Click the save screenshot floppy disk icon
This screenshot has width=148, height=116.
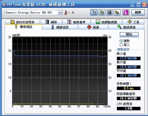[x=109, y=13]
